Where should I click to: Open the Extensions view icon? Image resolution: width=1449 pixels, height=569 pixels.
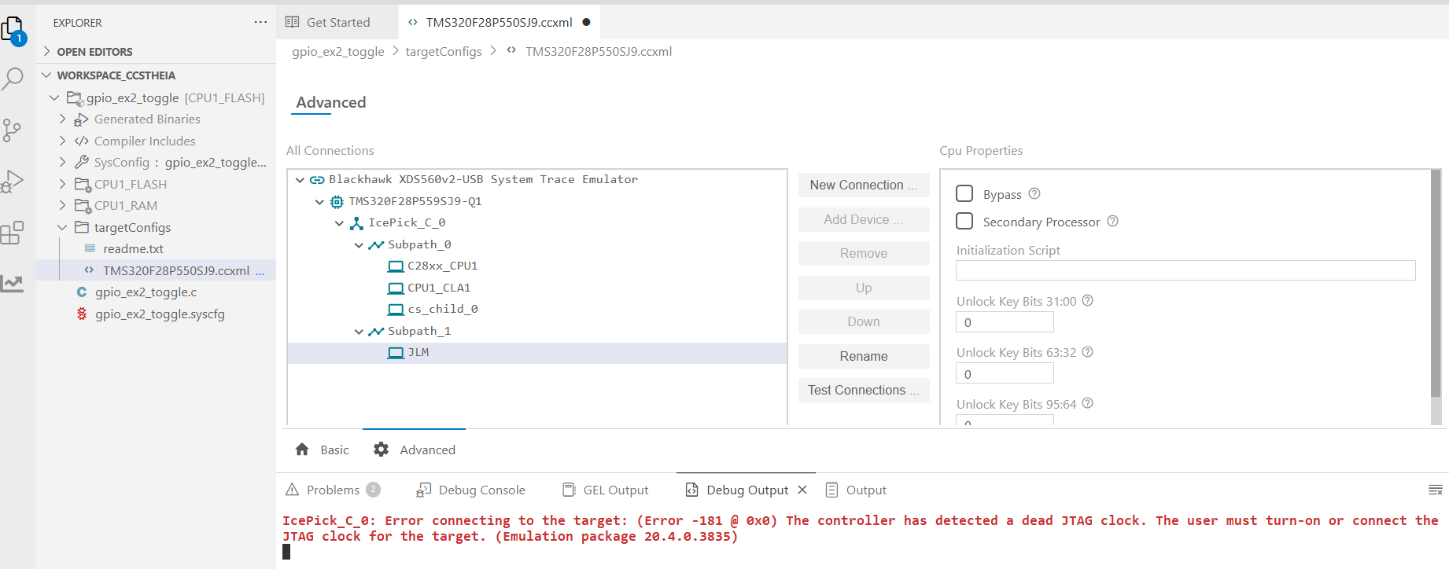(13, 233)
